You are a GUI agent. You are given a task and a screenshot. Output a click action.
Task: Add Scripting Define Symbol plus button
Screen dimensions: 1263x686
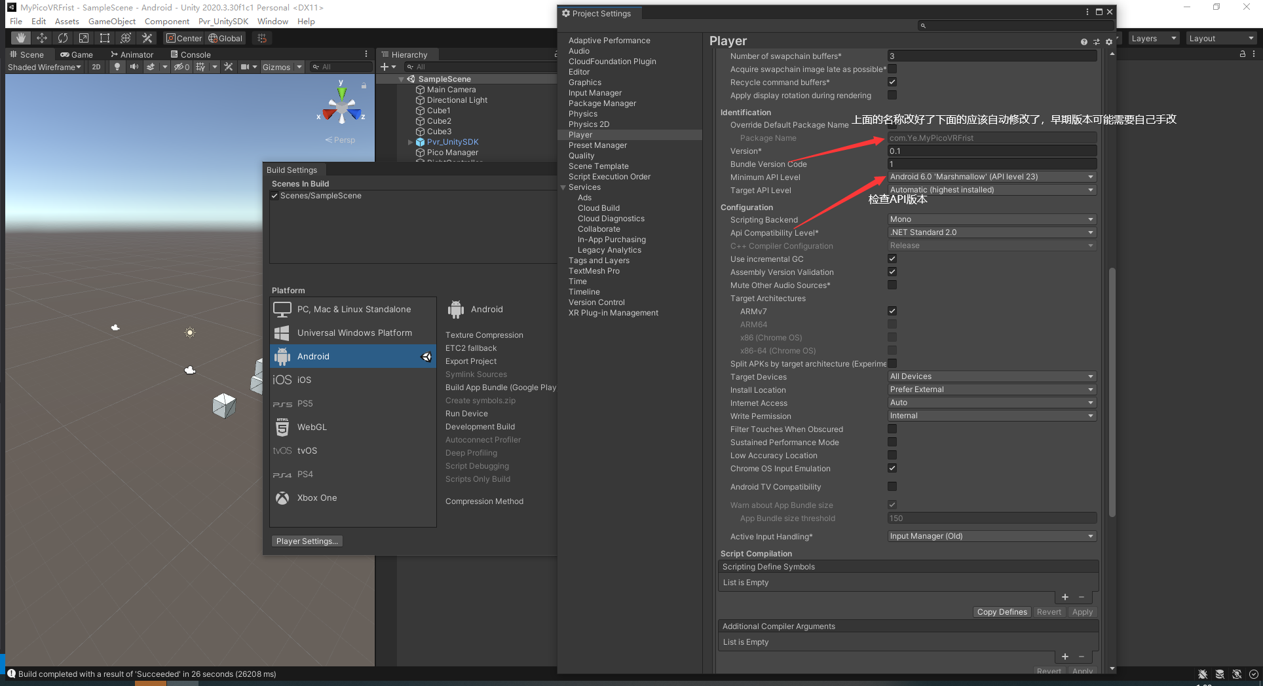[x=1065, y=597]
